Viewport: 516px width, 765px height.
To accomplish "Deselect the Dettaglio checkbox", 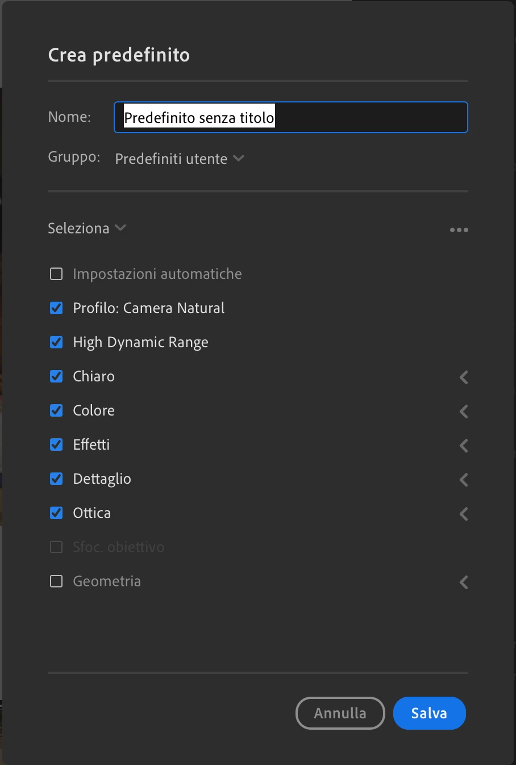I will point(56,479).
